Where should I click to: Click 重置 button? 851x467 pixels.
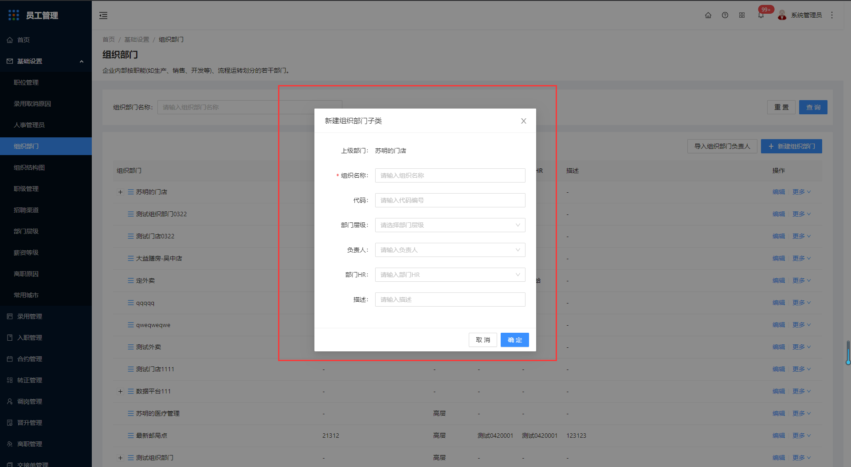(x=781, y=107)
